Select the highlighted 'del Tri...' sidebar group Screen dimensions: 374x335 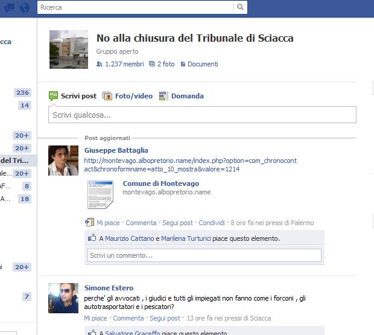pyautogui.click(x=18, y=161)
